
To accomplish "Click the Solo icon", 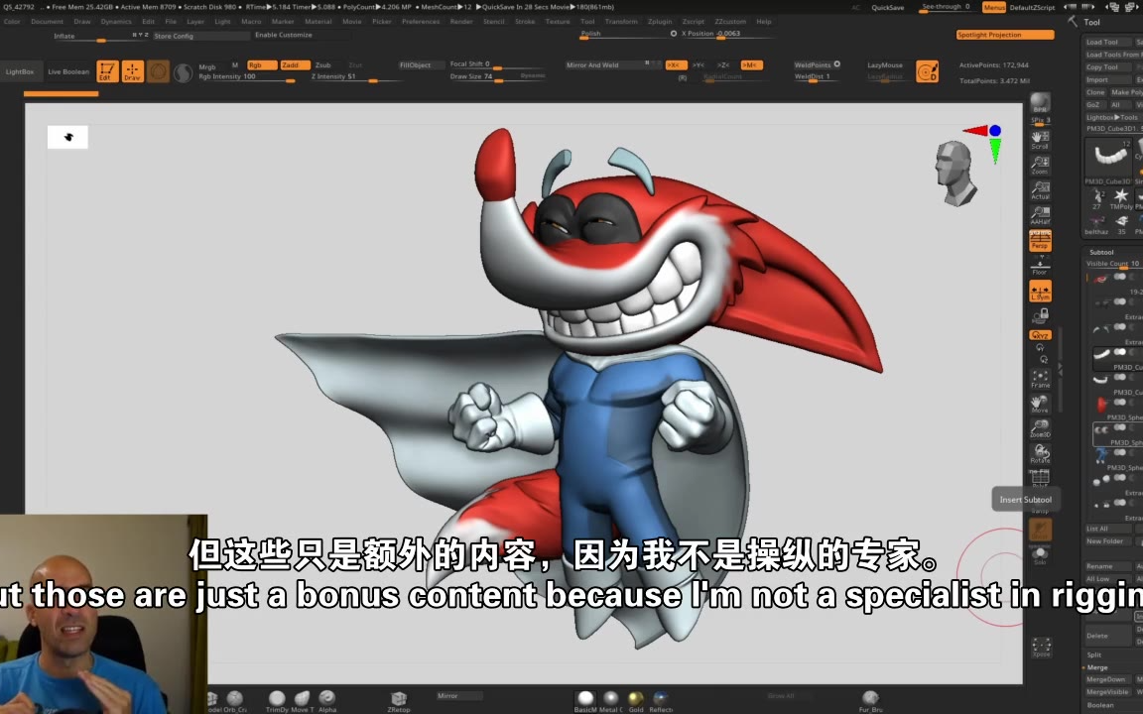I will [x=1040, y=556].
